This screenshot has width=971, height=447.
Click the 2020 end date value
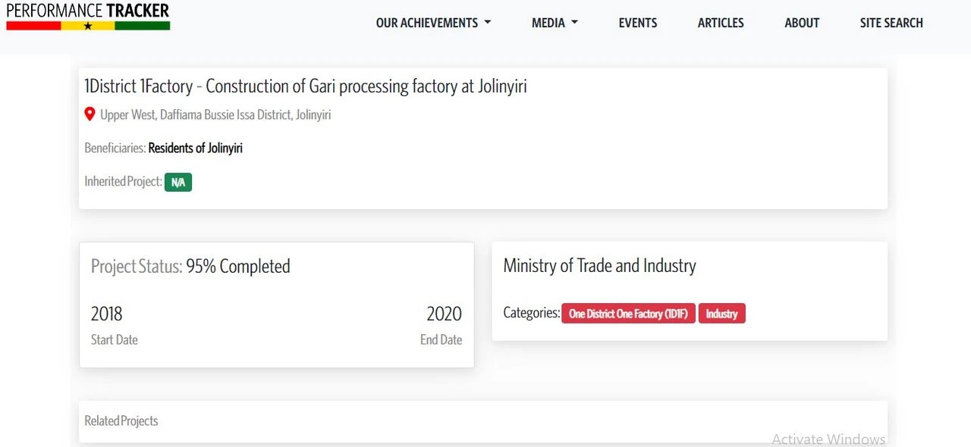pos(444,314)
